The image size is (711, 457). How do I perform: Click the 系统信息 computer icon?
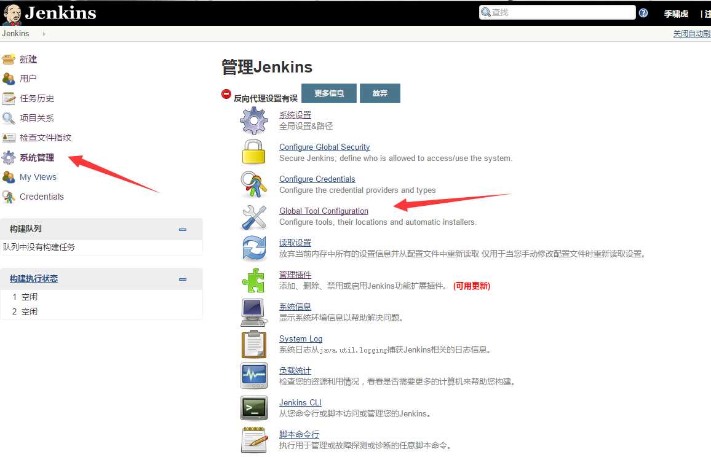253,313
